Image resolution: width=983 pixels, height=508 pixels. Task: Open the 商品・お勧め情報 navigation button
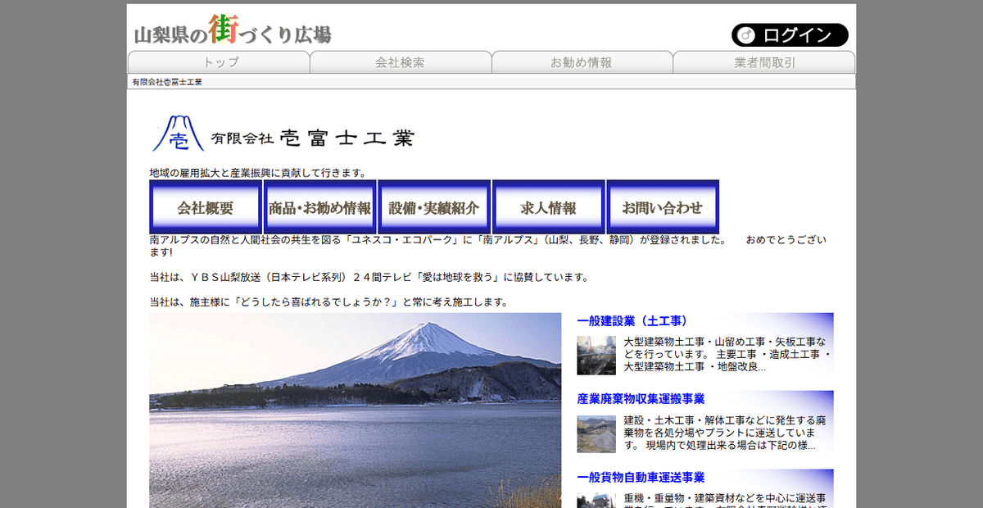[x=319, y=206]
